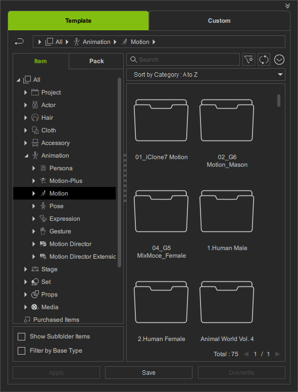The image size is (298, 392).
Task: Click the Pose figure icon
Action: pyautogui.click(x=43, y=206)
